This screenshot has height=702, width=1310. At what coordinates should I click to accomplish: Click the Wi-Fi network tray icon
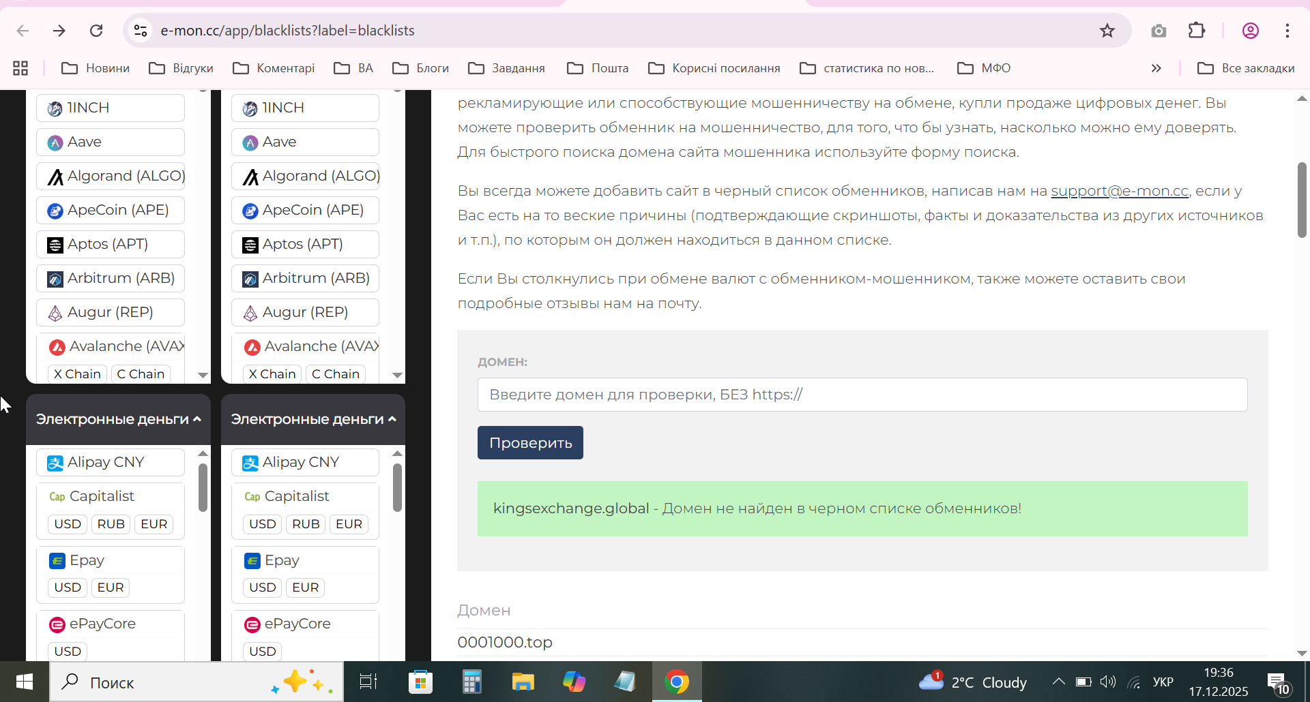pos(1134,682)
